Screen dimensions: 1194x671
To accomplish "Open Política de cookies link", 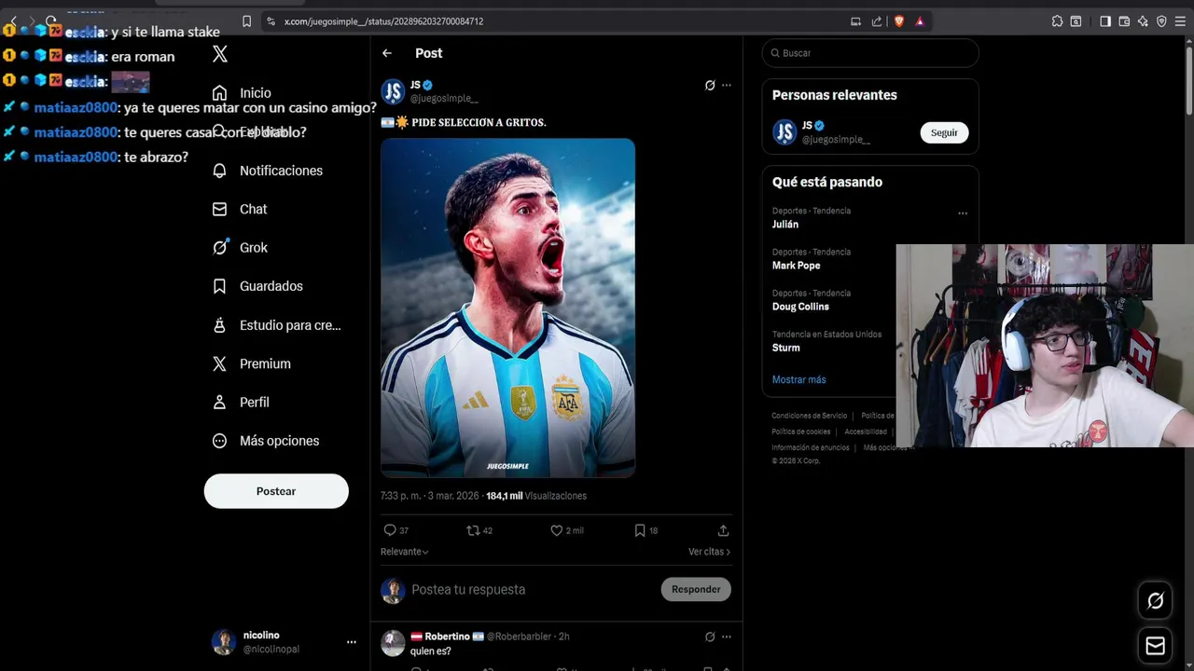I will point(801,431).
